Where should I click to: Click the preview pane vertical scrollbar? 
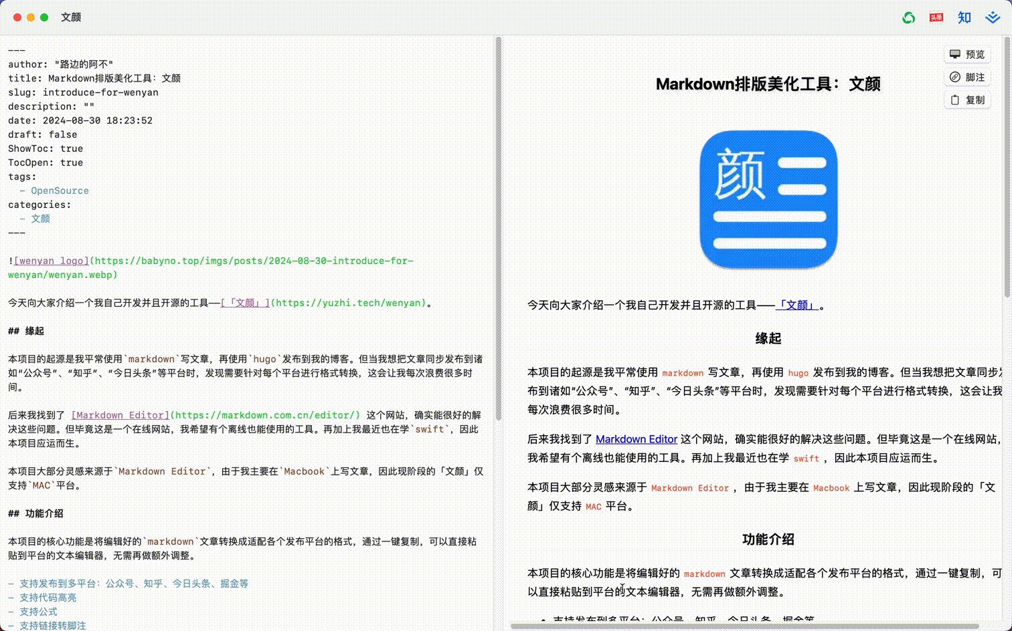click(x=1007, y=167)
